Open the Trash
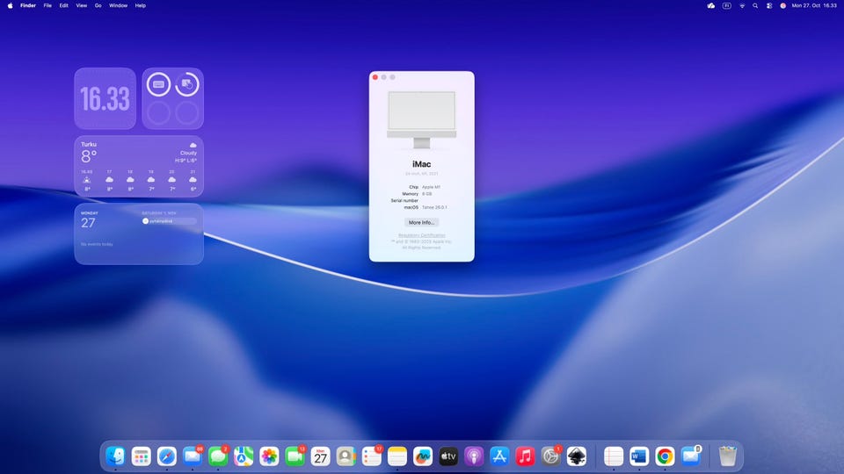The image size is (844, 474). coord(728,456)
